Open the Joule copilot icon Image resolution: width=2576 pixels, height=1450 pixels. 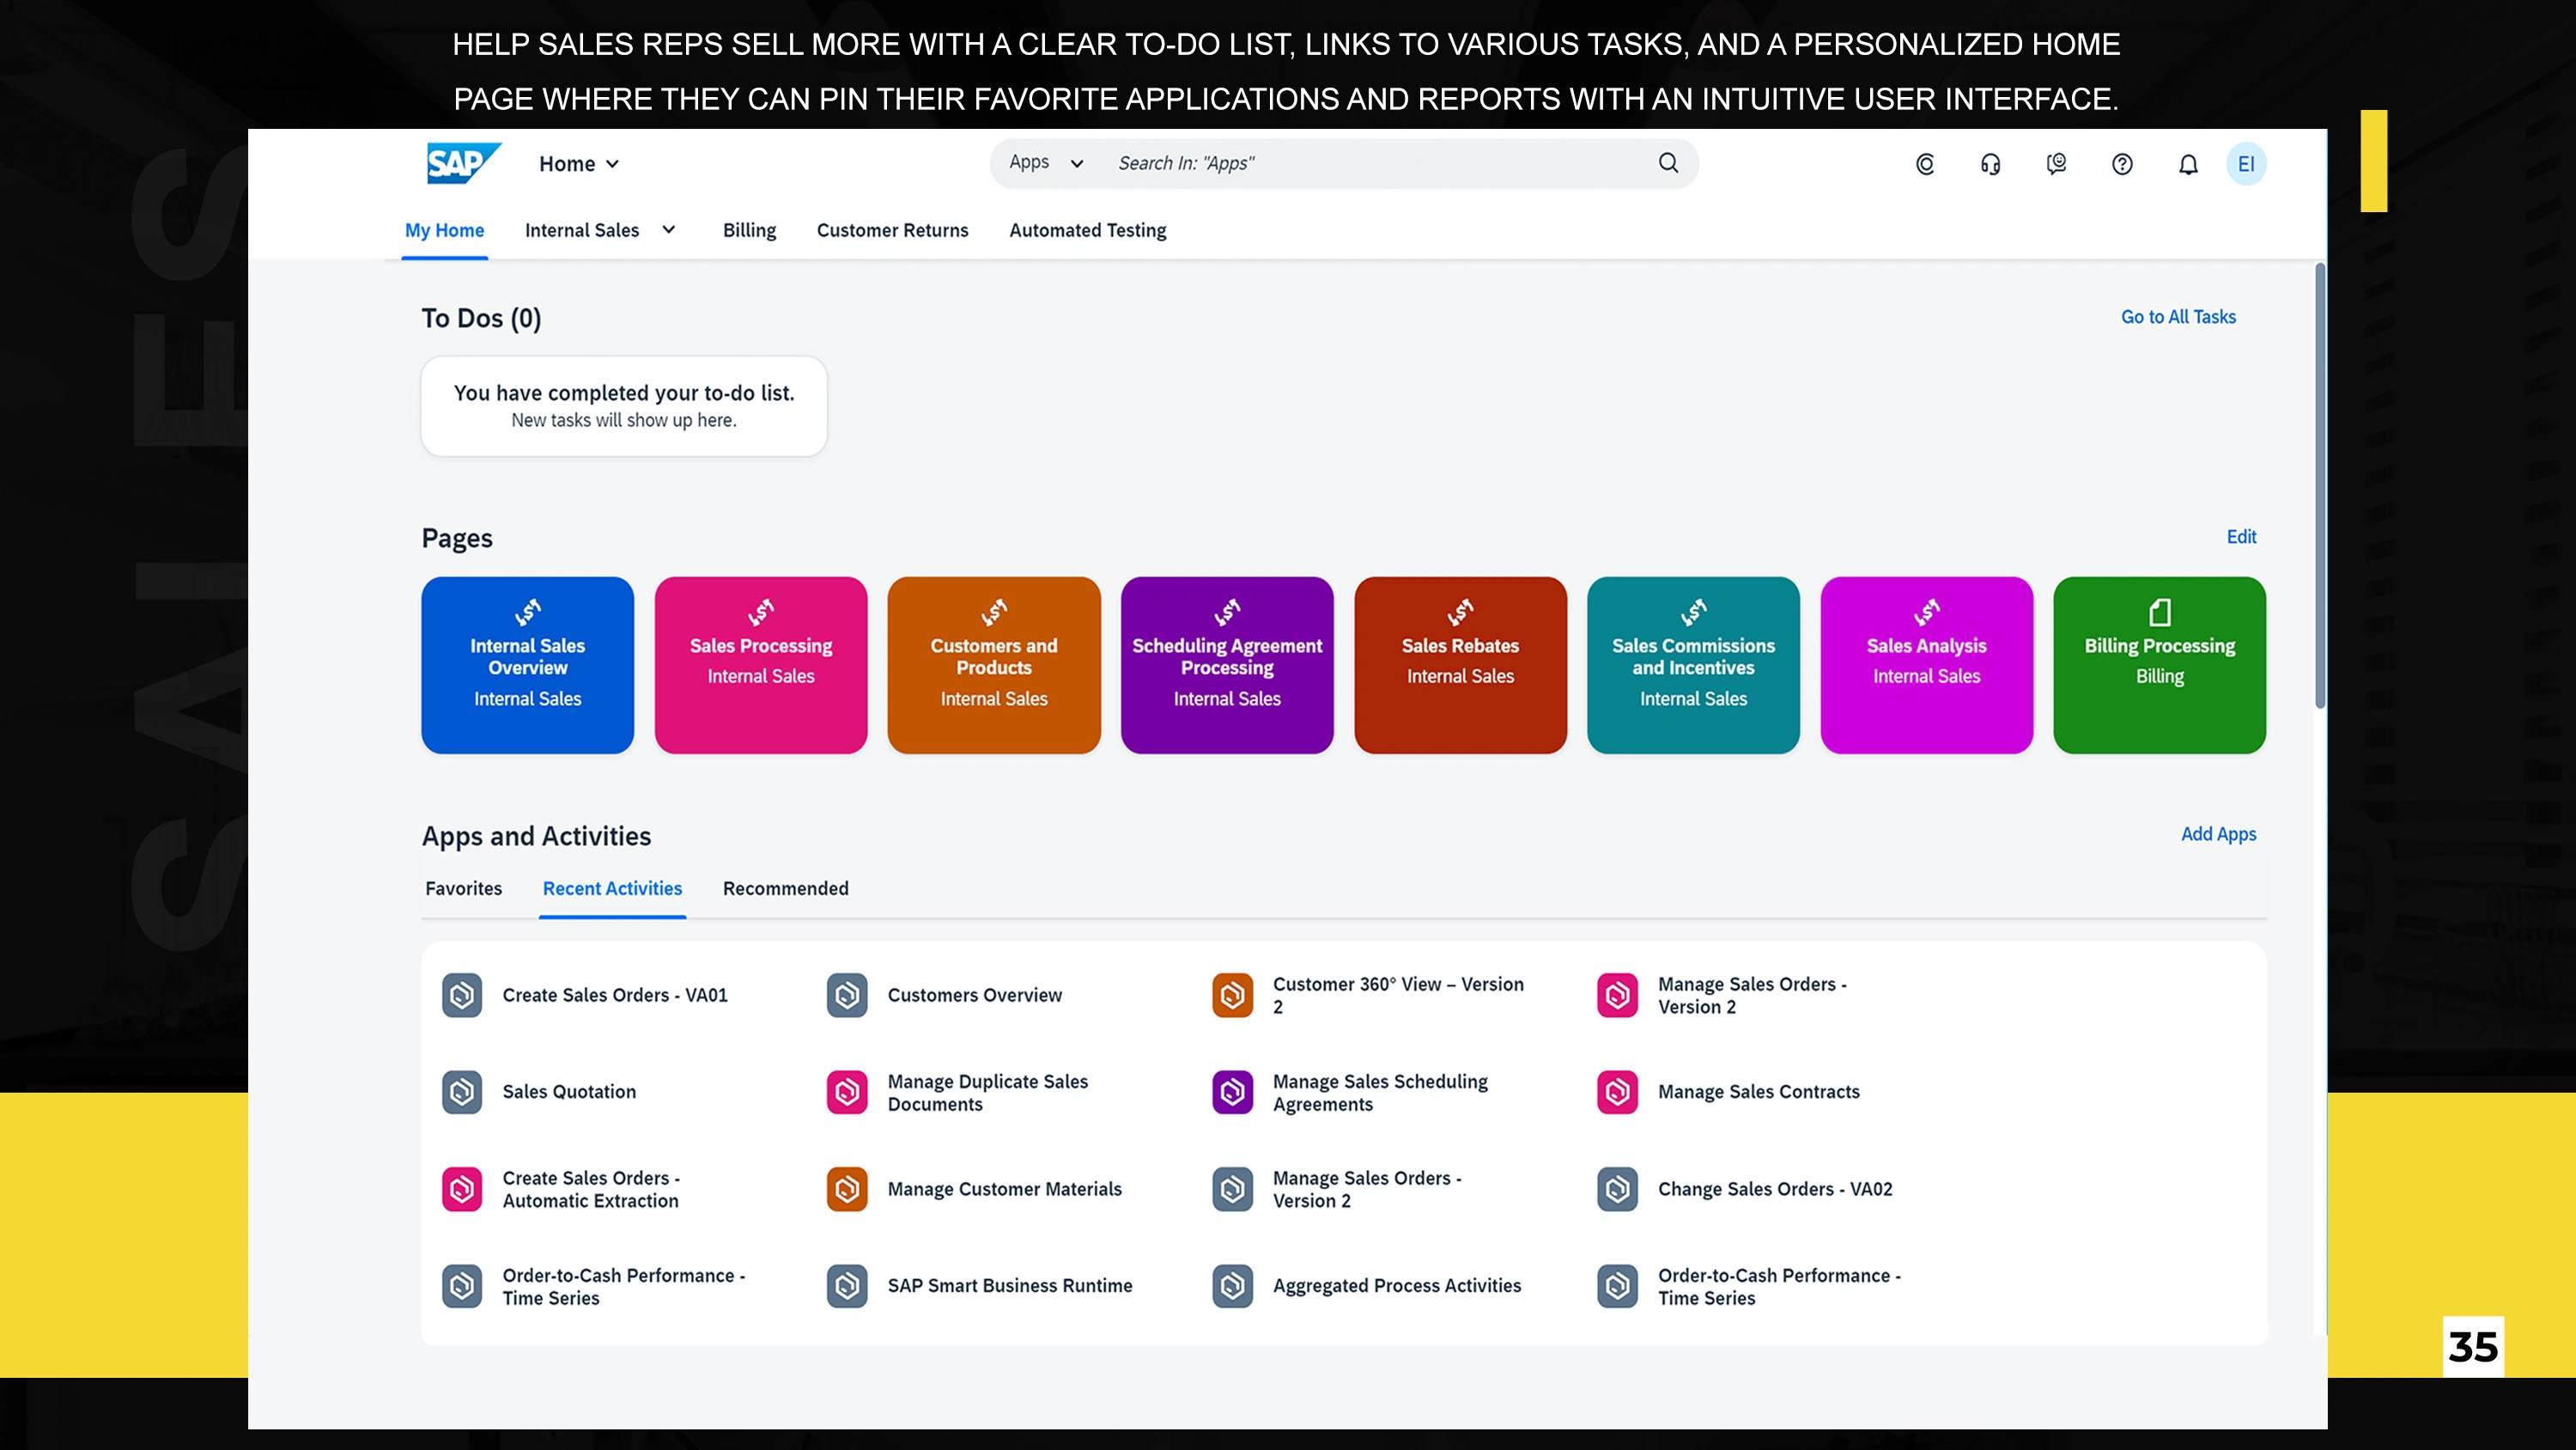[x=1925, y=164]
